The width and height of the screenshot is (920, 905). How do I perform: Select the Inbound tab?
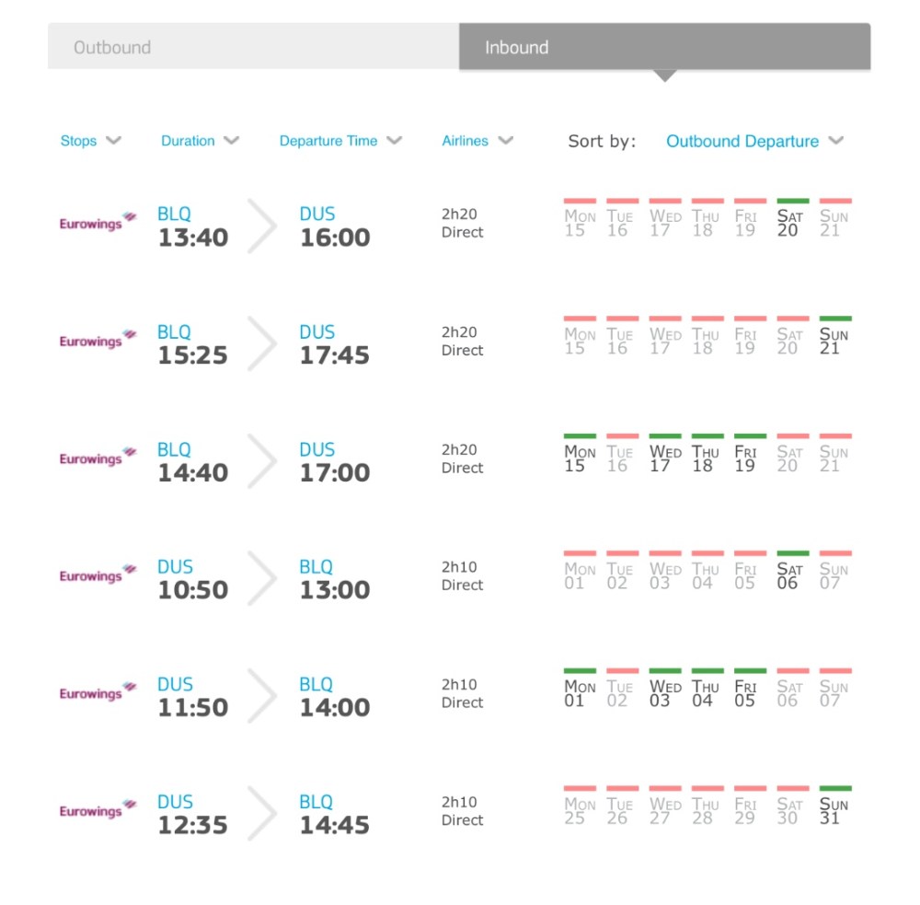click(x=664, y=47)
